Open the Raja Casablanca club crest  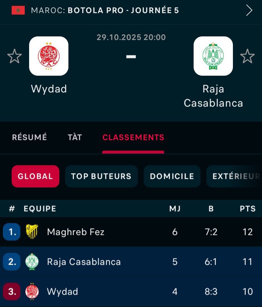click(x=213, y=56)
